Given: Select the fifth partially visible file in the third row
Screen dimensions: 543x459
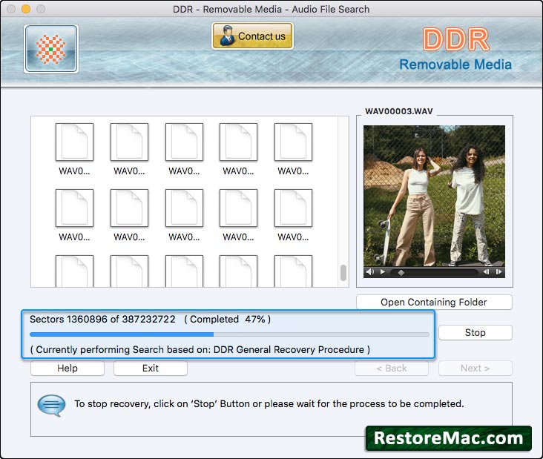Looking at the screenshot, I should pyautogui.click(x=293, y=271).
